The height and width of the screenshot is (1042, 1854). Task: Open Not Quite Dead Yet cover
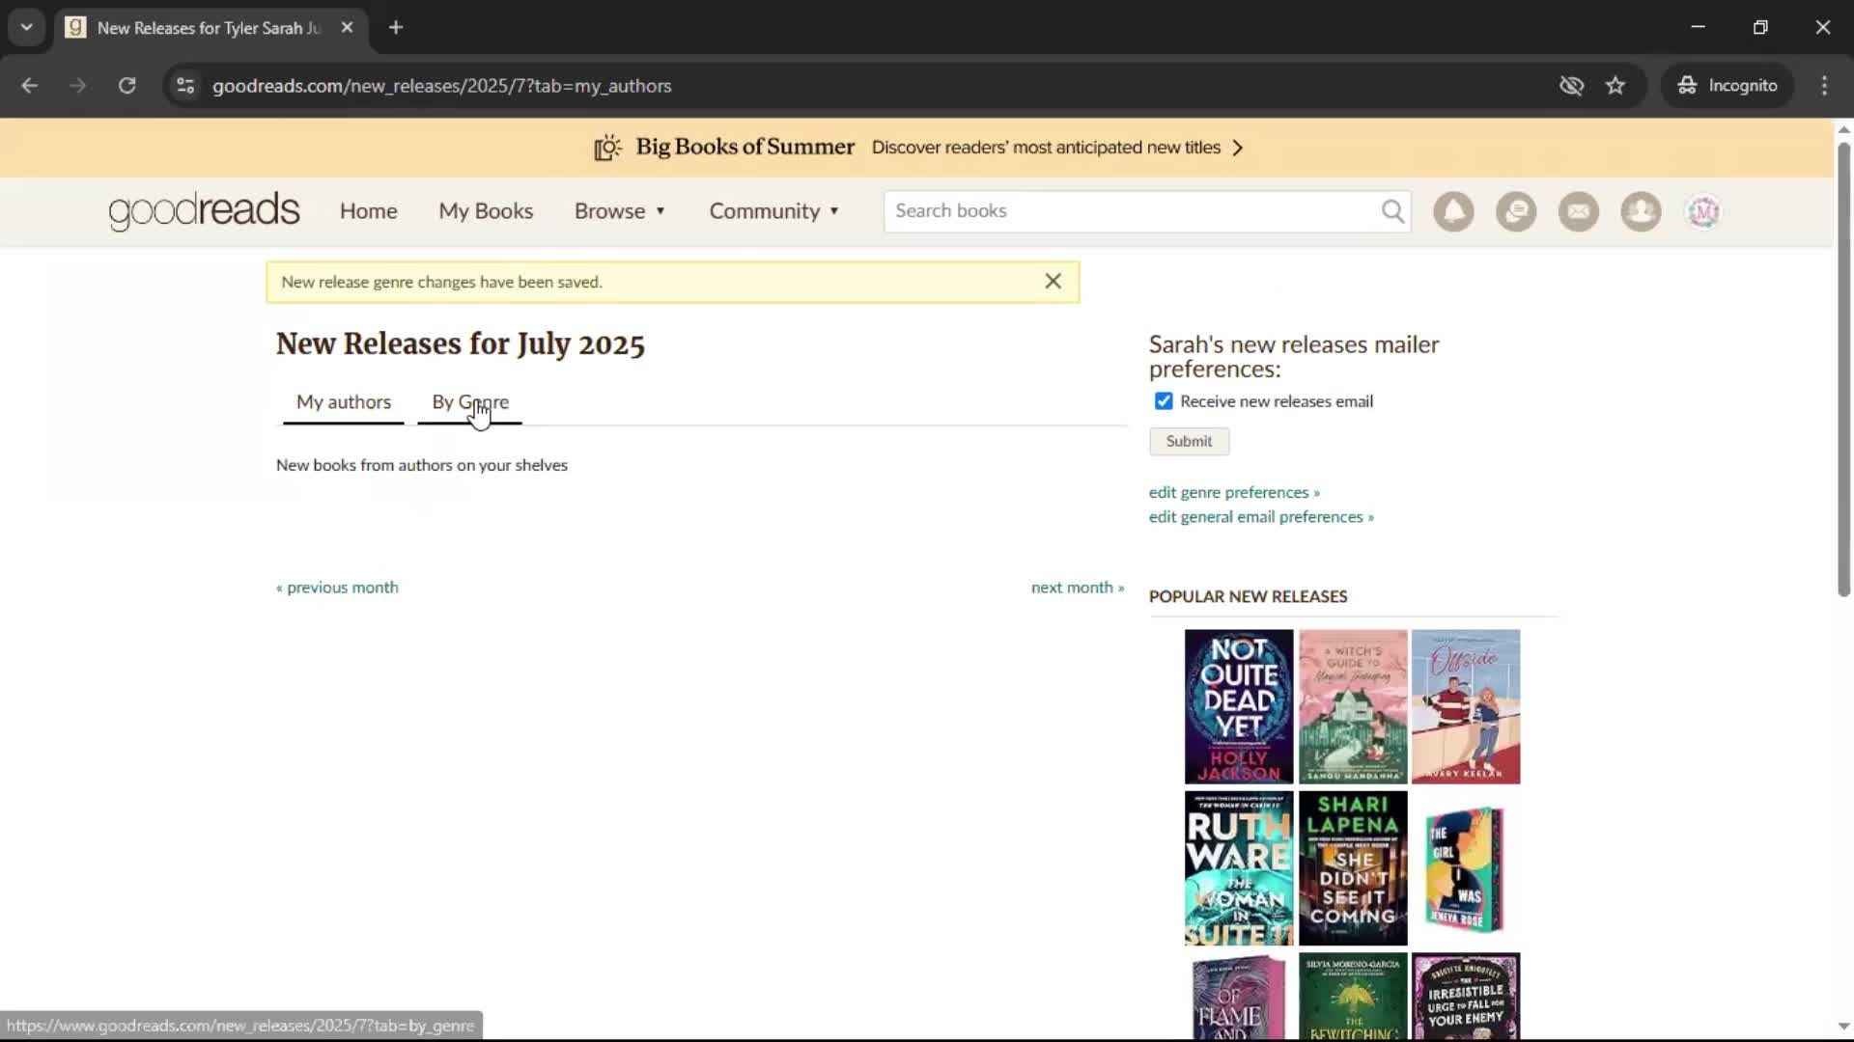click(1239, 706)
